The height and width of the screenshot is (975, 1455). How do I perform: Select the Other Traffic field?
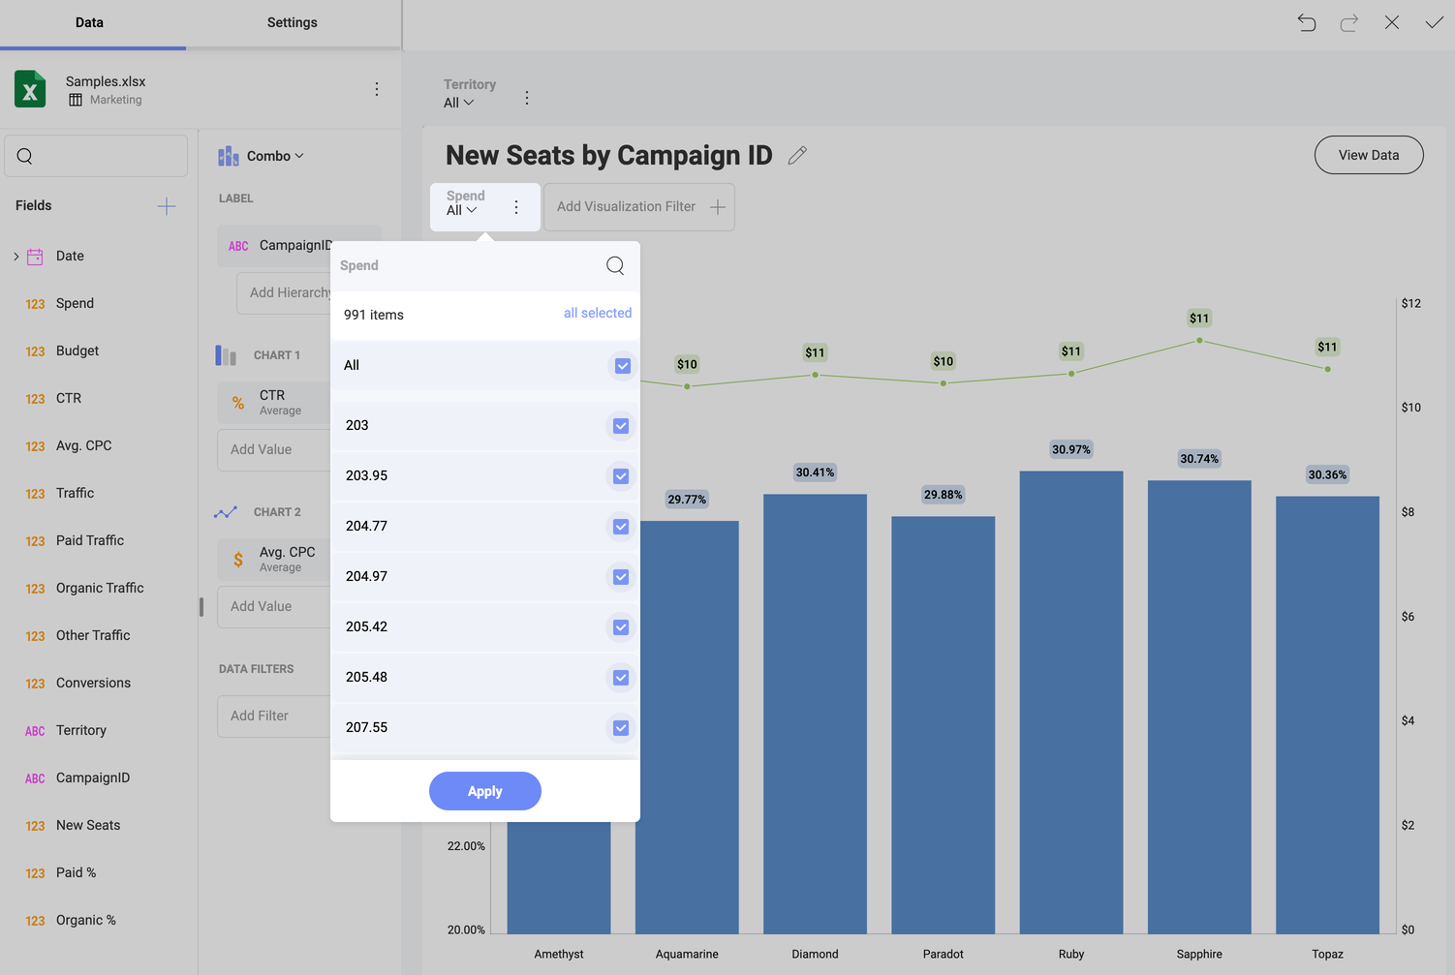[93, 635]
